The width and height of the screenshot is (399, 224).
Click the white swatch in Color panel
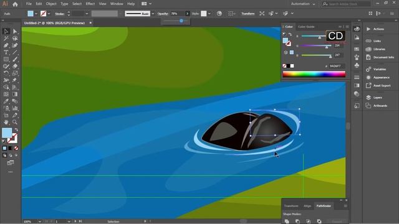pos(292,66)
